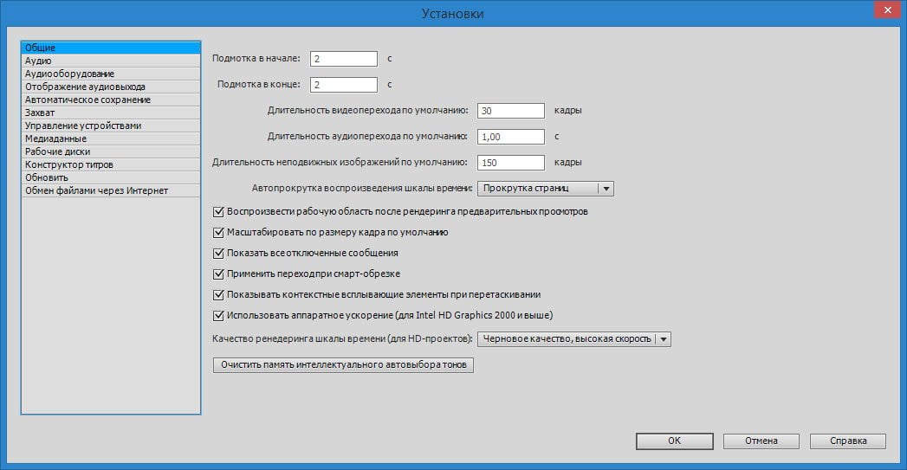Viewport: 907px width, 470px height.
Task: Toggle Показывать контекстные всплывающие элементы checkbox
Action: click(x=218, y=295)
